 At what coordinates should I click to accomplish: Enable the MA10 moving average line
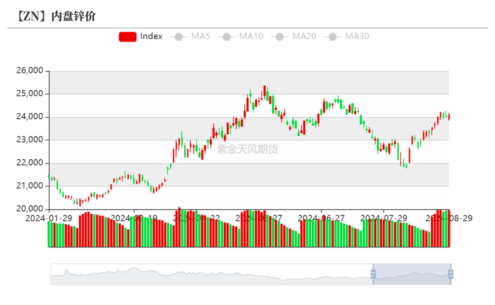click(x=241, y=36)
